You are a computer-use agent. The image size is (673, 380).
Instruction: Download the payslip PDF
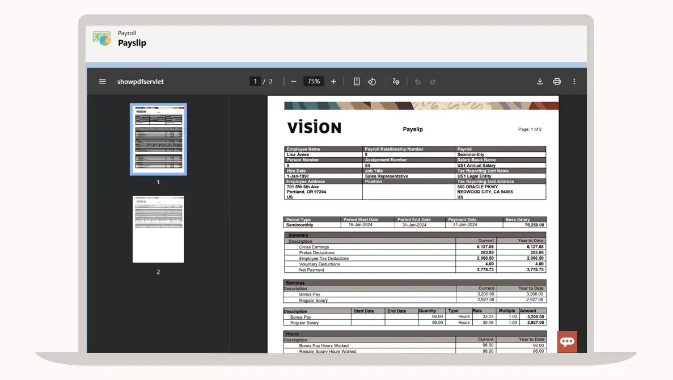(x=540, y=82)
